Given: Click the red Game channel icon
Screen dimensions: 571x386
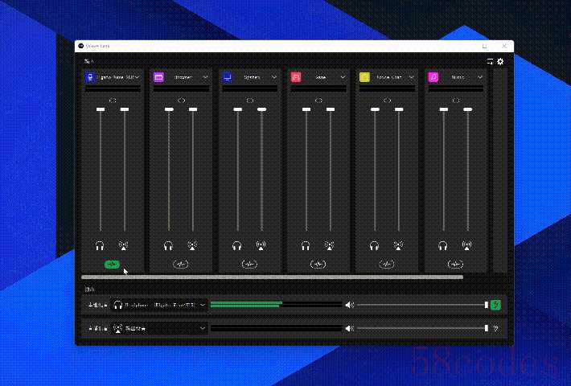Looking at the screenshot, I should [x=296, y=77].
